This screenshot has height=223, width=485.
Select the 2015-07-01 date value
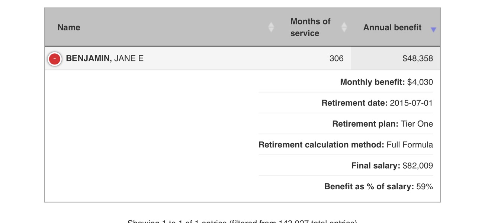coord(411,103)
